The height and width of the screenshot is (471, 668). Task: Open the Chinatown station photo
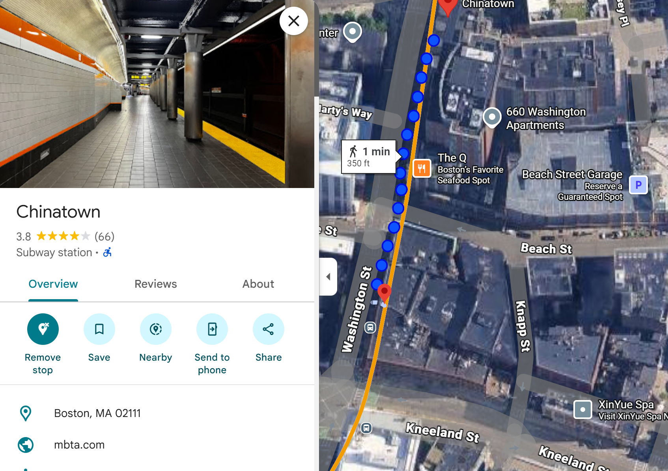coord(157,94)
